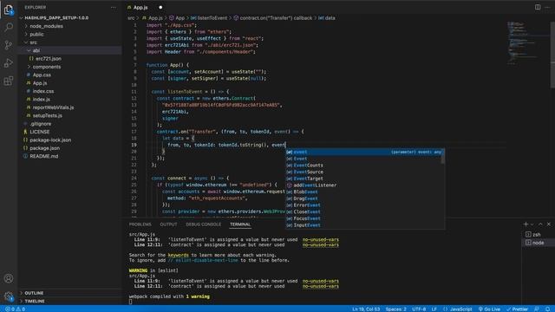This screenshot has height=312, width=555.
Task: Open App.js in the explorer
Action: point(40,83)
